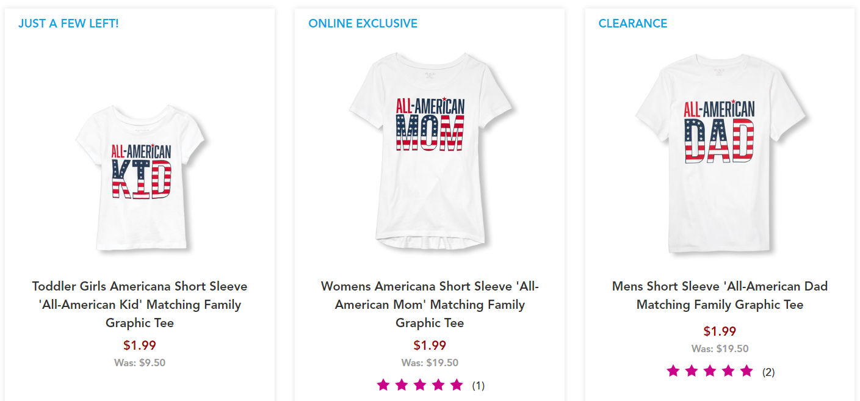Click the 'Was: $9.50' original price

140,363
